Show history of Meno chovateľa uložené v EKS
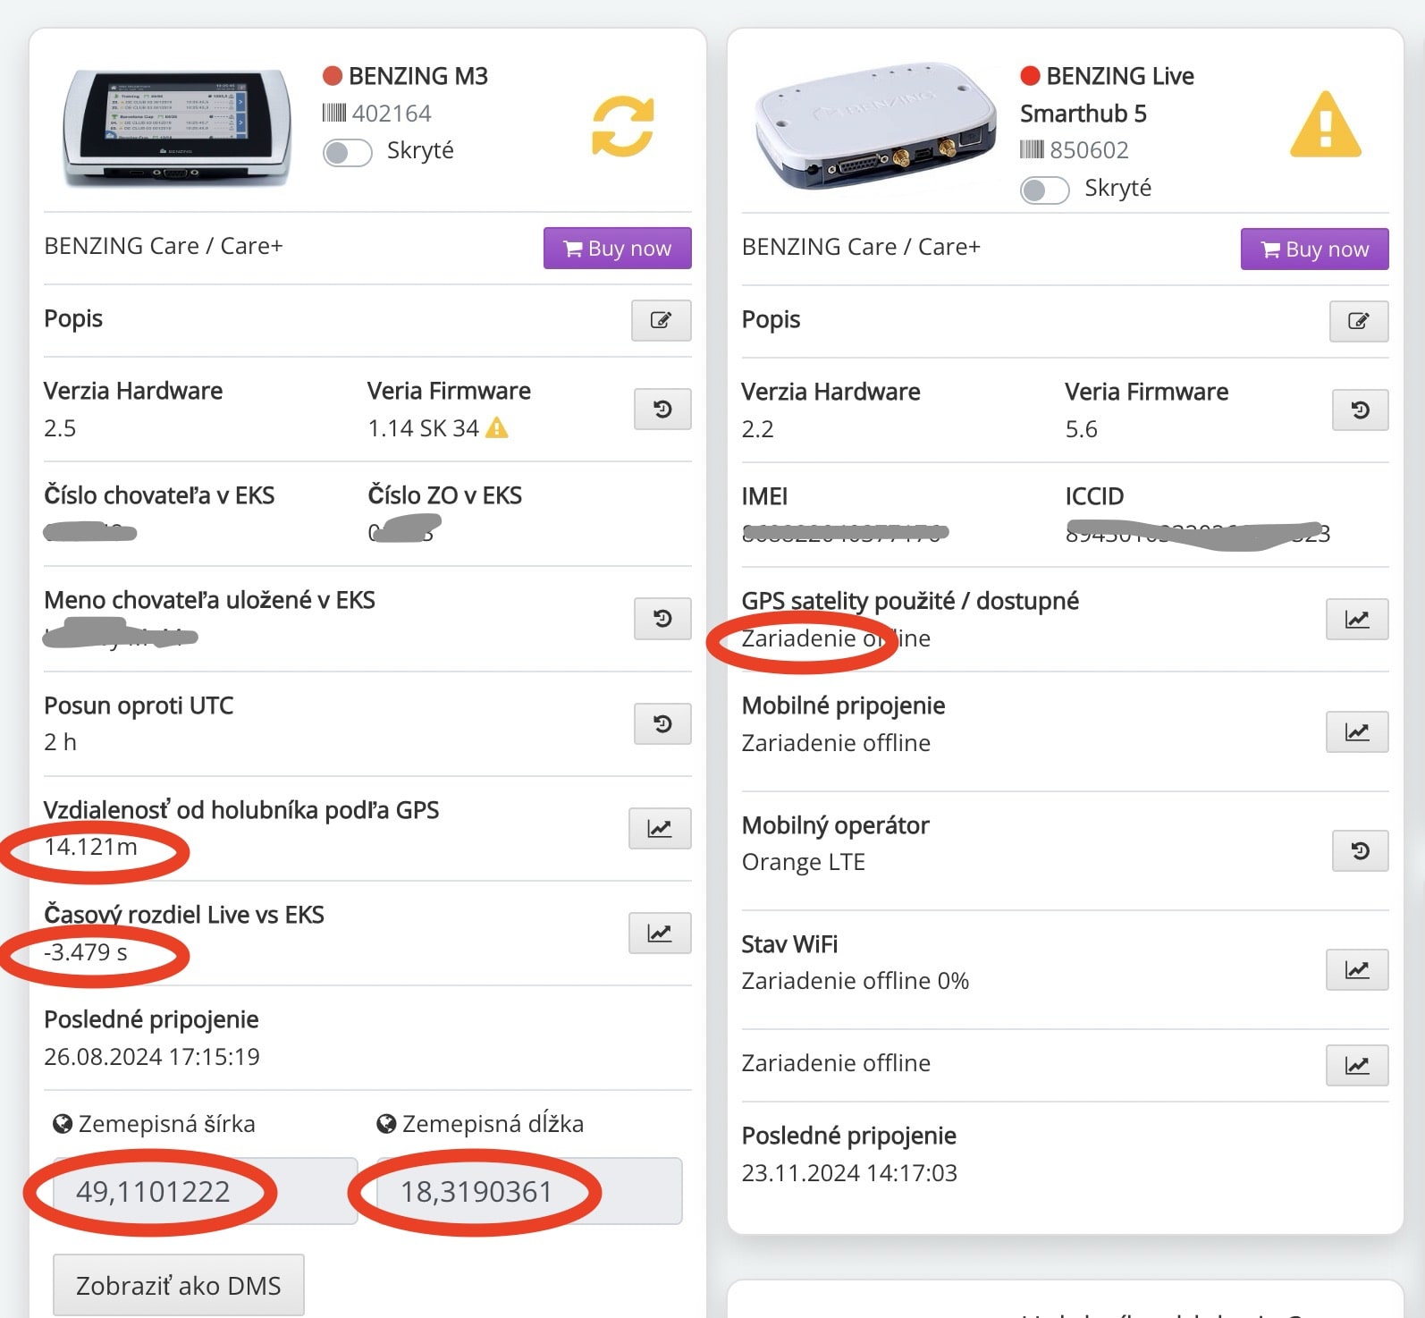Viewport: 1425px width, 1318px height. tap(662, 618)
